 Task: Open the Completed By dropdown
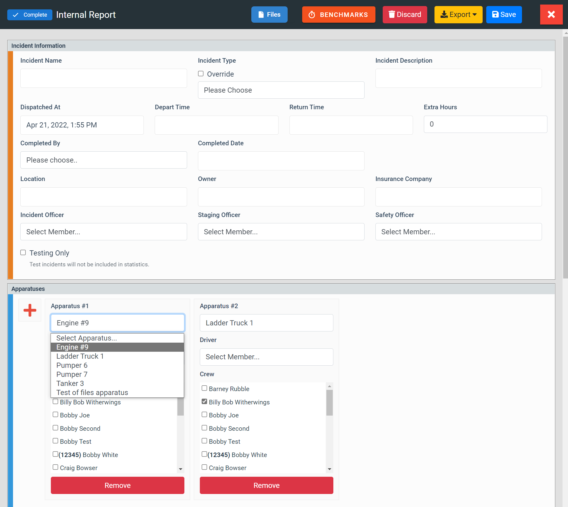[104, 160]
